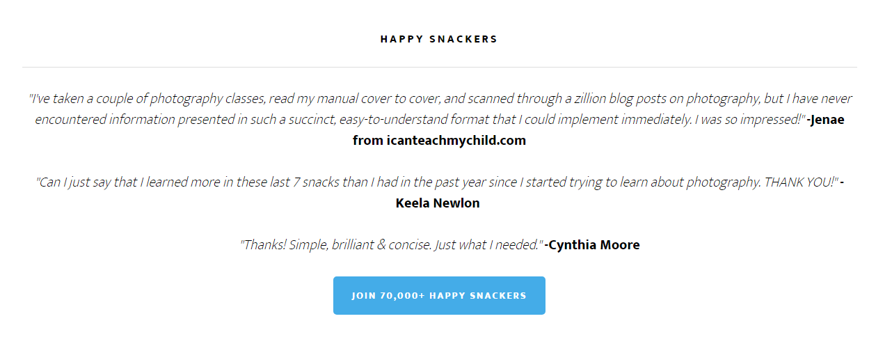Select the Keela Newlon author name
Screen dimensions: 892x337
pos(438,203)
